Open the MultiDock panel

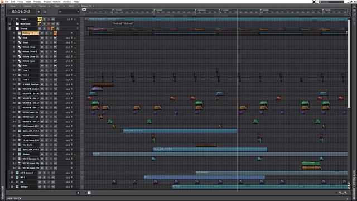click(x=14, y=199)
